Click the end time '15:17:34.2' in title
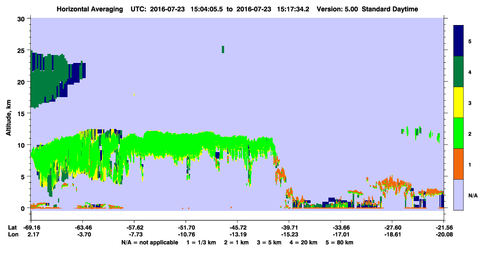Screen dimensions: 493x253 [294, 9]
